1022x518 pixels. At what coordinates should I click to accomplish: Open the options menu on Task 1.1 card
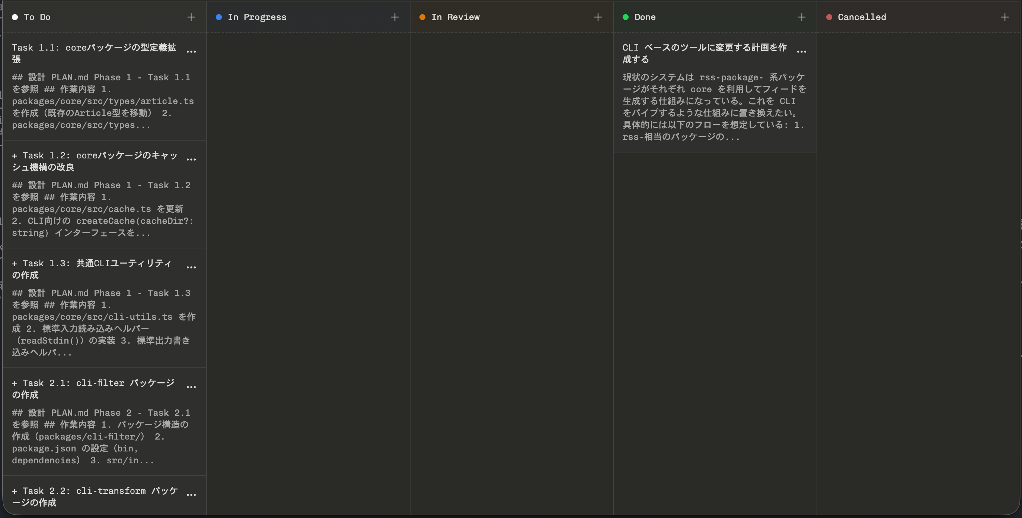pyautogui.click(x=192, y=52)
